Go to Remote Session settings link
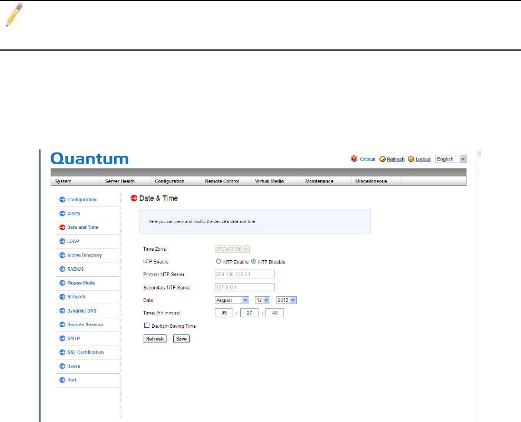The height and width of the screenshot is (422, 521). (x=85, y=324)
